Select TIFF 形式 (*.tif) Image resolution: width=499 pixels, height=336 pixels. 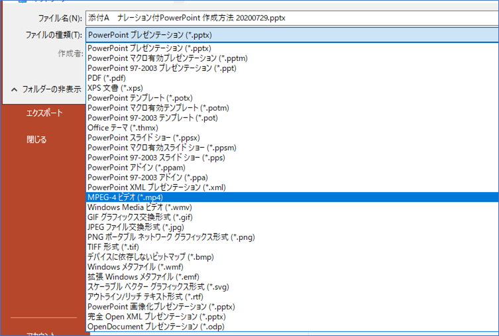click(292, 247)
